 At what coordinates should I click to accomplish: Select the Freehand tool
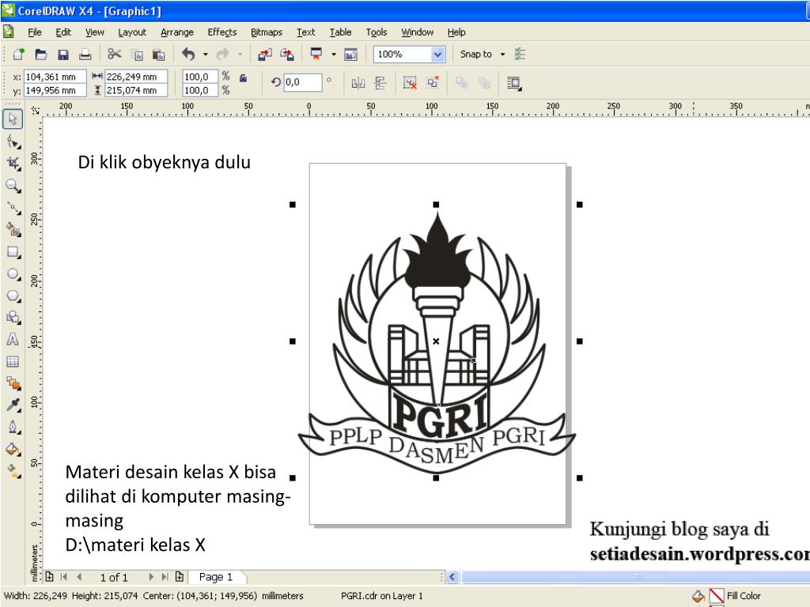(x=13, y=208)
